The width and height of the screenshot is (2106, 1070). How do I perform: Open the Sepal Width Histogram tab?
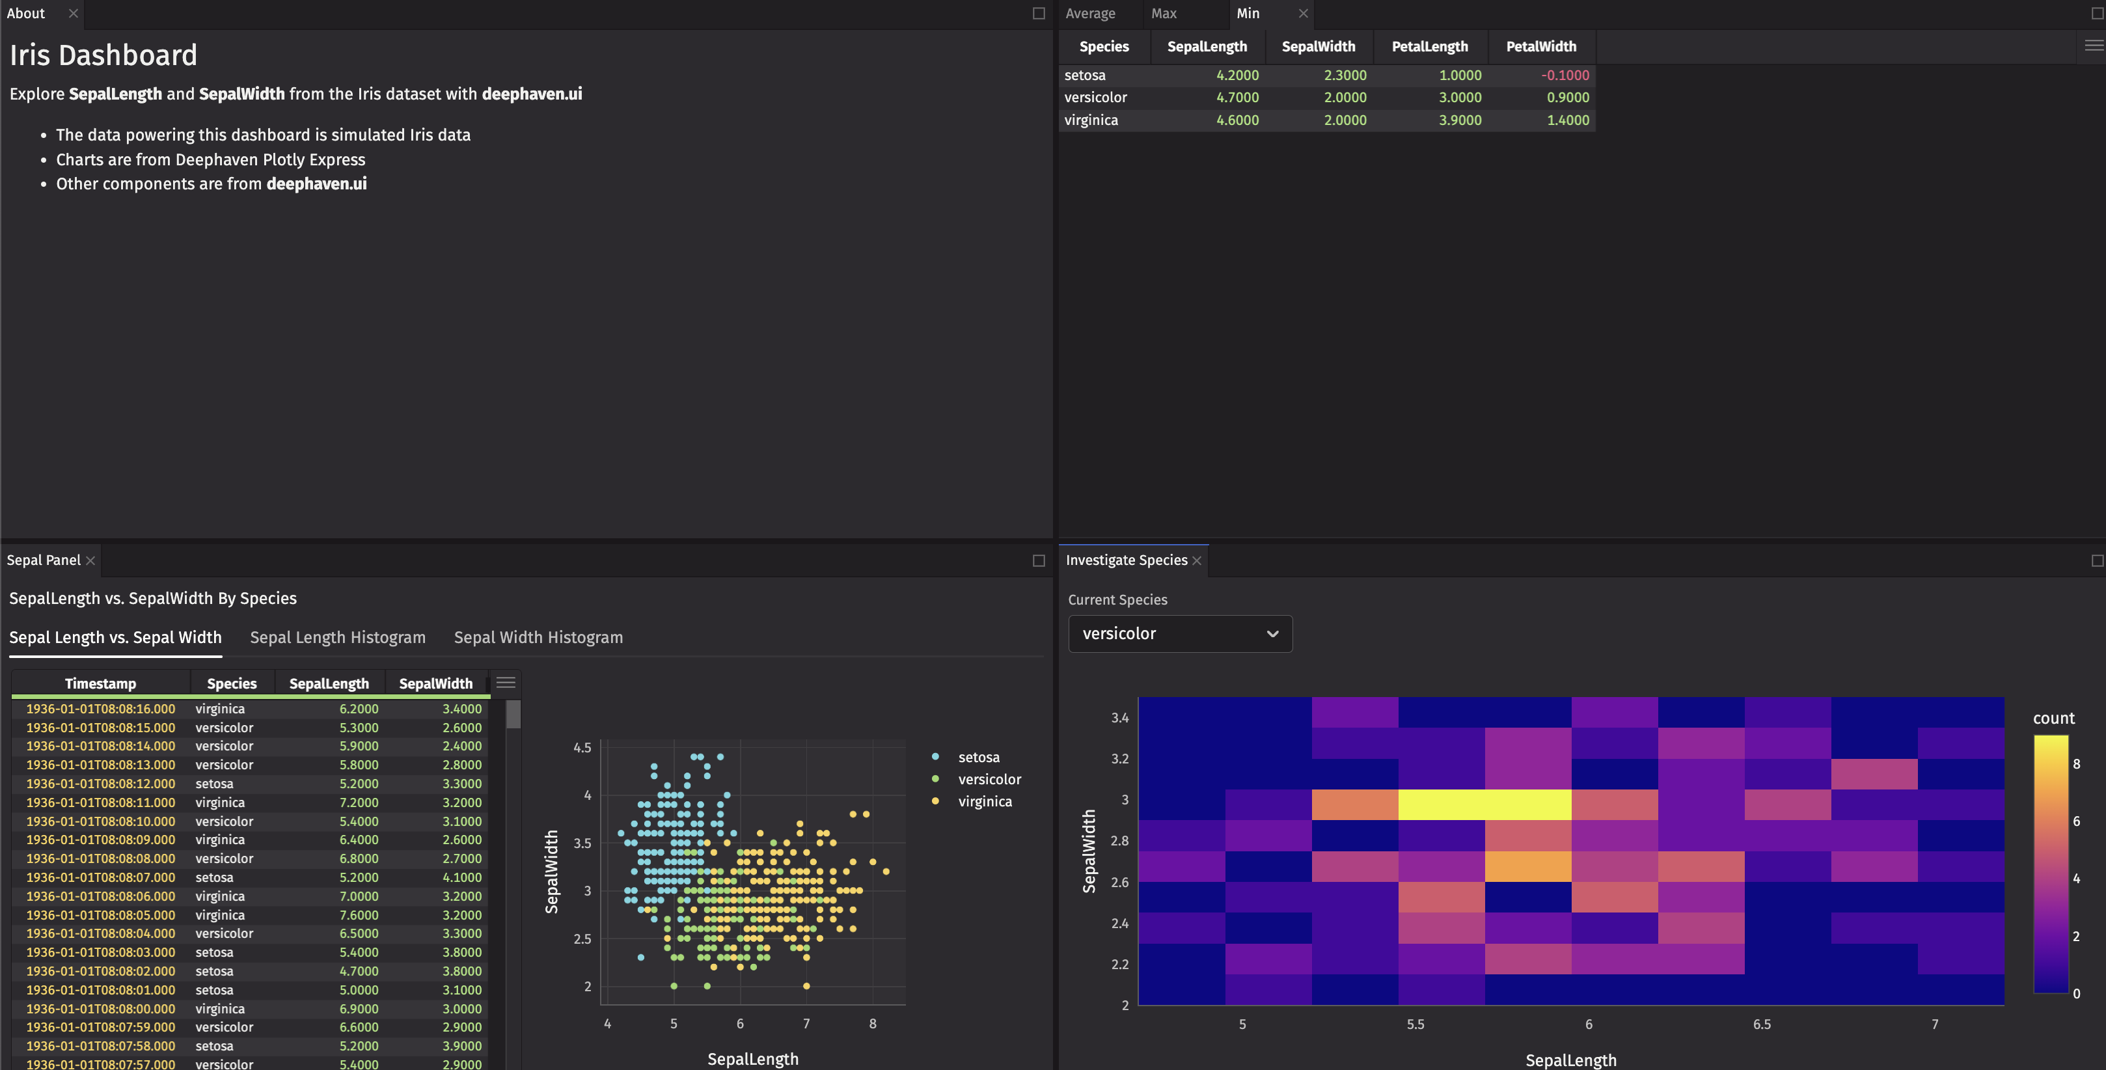click(x=538, y=638)
